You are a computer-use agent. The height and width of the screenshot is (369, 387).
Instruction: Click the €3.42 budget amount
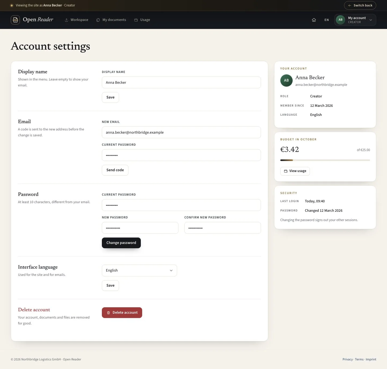coord(289,149)
